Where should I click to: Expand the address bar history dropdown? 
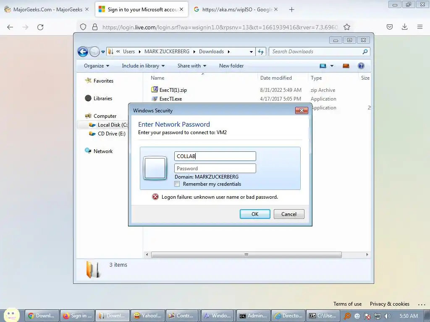(x=251, y=52)
